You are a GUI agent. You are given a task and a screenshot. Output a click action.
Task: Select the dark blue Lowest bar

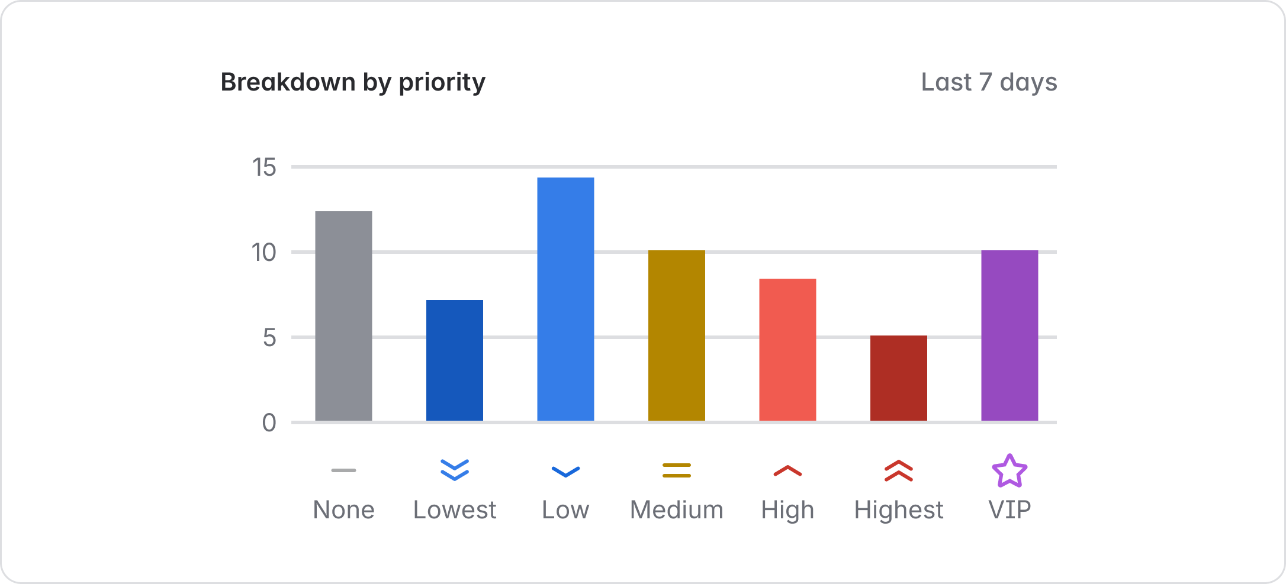[x=455, y=360]
